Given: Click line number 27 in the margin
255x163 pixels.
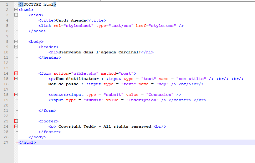Looking at the screenshot, I should (6, 142).
